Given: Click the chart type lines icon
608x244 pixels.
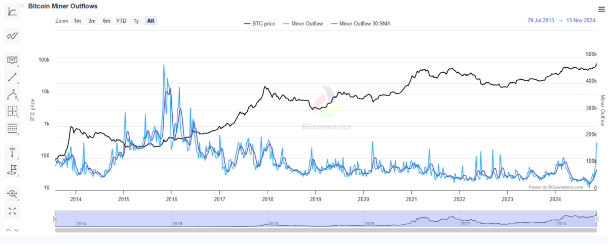Looking at the screenshot, I should tap(13, 35).
